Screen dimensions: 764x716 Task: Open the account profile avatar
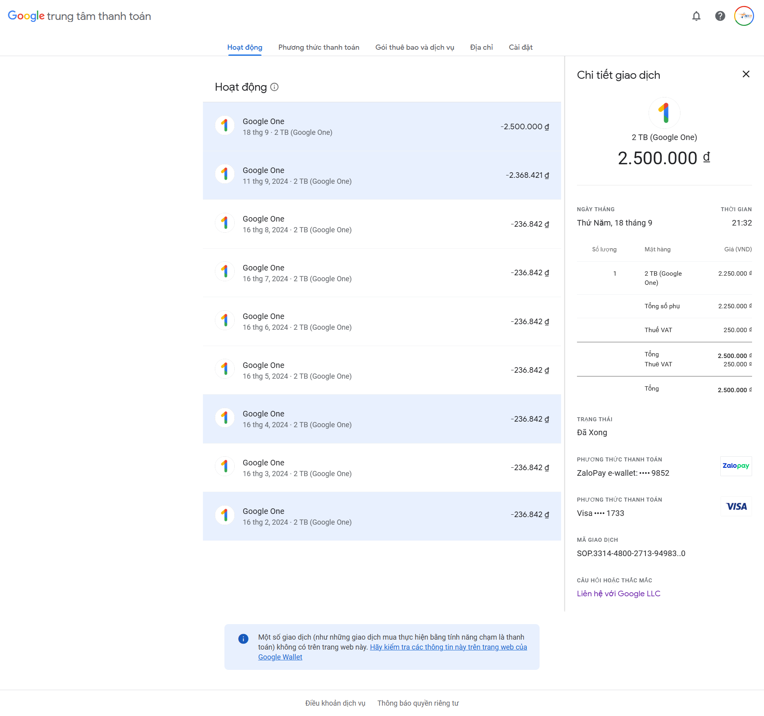click(744, 16)
